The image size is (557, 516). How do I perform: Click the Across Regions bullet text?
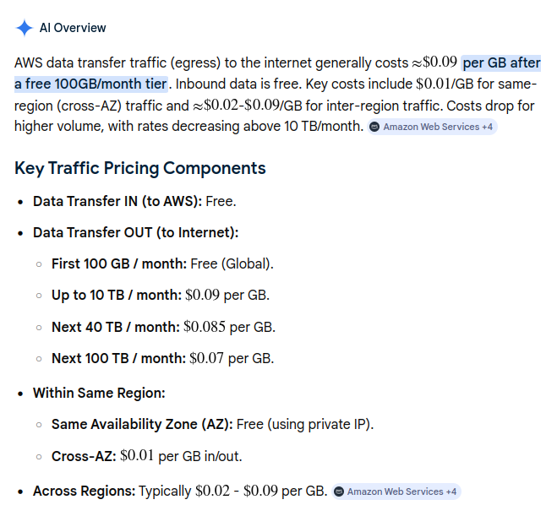tap(180, 492)
